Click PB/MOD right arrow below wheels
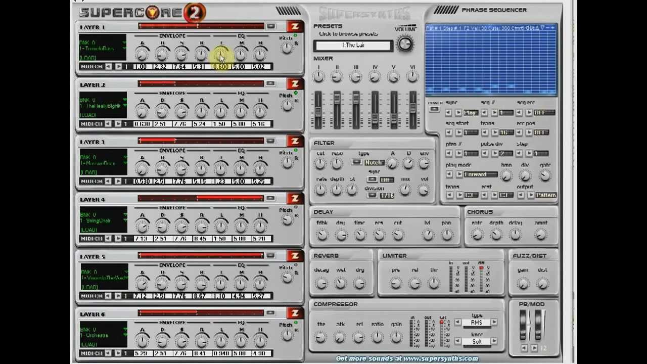 tap(533, 348)
